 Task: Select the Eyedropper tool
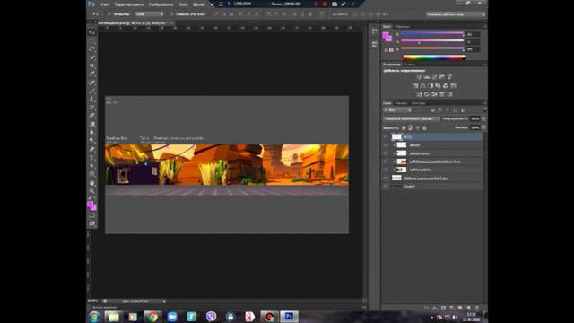[x=91, y=74]
